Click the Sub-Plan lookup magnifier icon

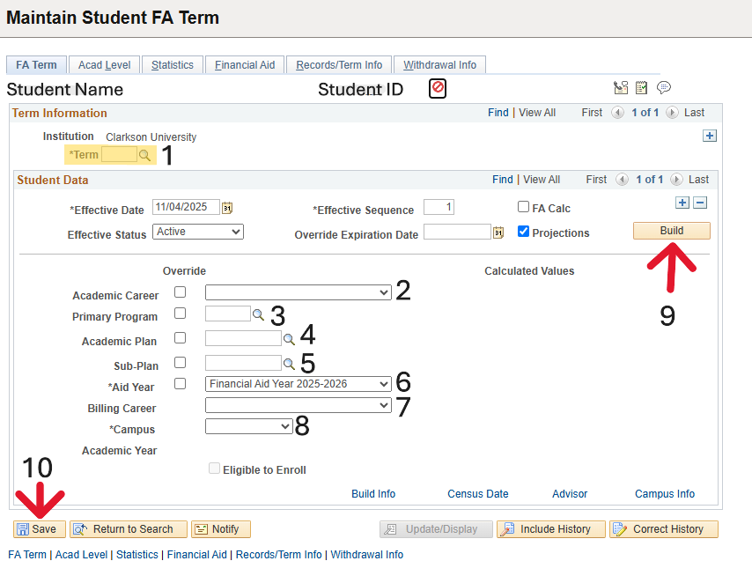(x=288, y=363)
